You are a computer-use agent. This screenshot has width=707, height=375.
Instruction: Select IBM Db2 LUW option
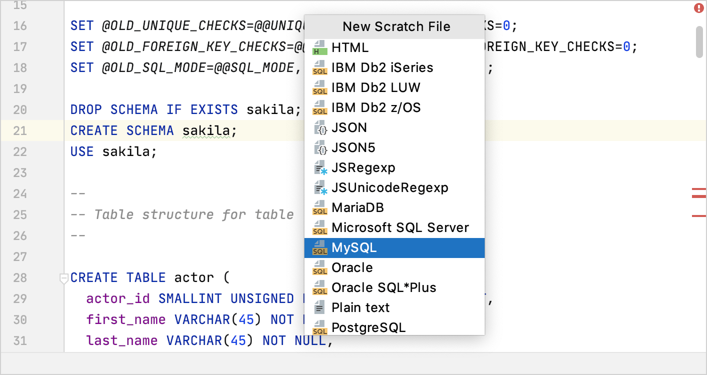pyautogui.click(x=376, y=88)
